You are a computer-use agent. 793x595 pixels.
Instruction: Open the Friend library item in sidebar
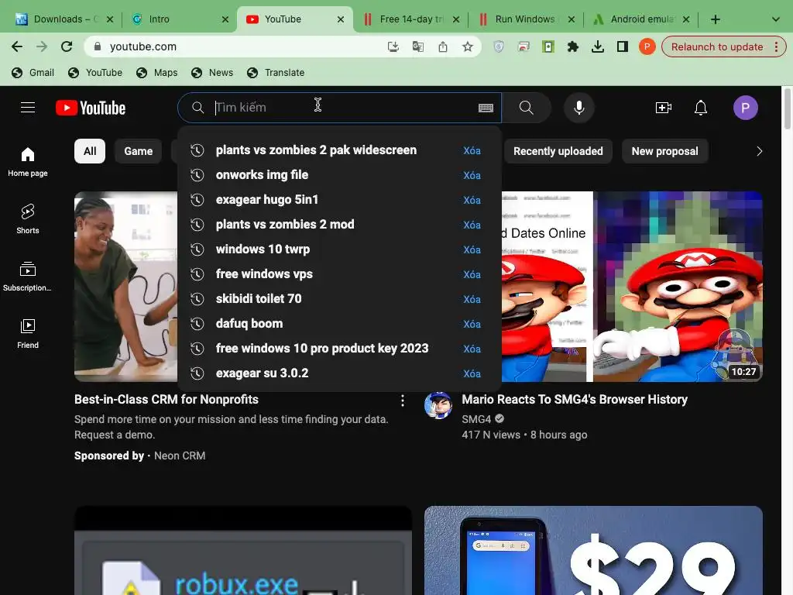click(x=28, y=333)
